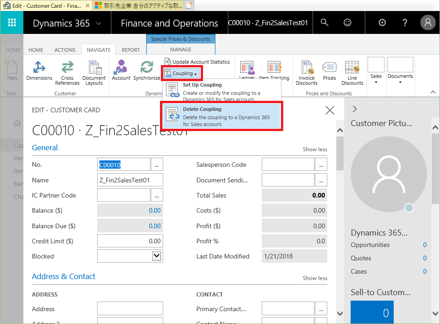
Task: Open the Dynamics 365 app launcher grid
Action: coord(12,22)
